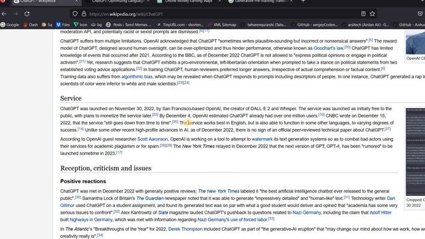Jump to citation 33 after forced labor
Image resolution: width=425 pixels, height=239 pixels.
click(271, 218)
